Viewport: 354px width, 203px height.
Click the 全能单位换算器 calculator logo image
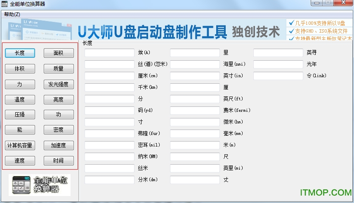pos(40,185)
